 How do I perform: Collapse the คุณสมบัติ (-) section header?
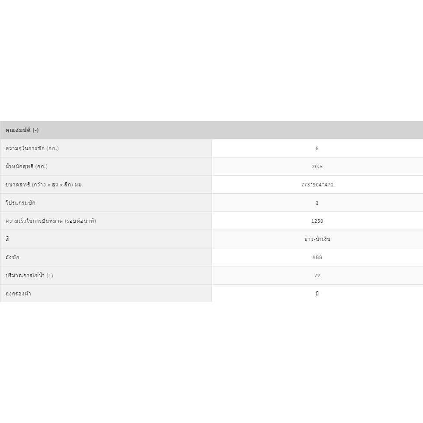[22, 130]
